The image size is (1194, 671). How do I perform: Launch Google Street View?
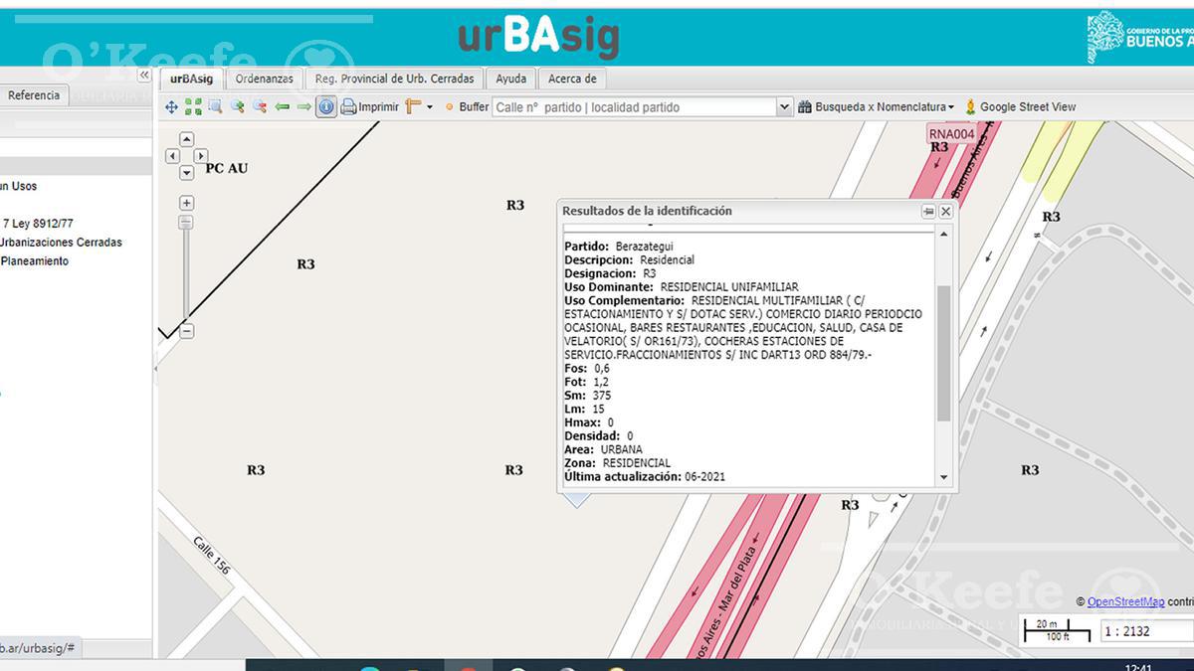coord(1020,106)
